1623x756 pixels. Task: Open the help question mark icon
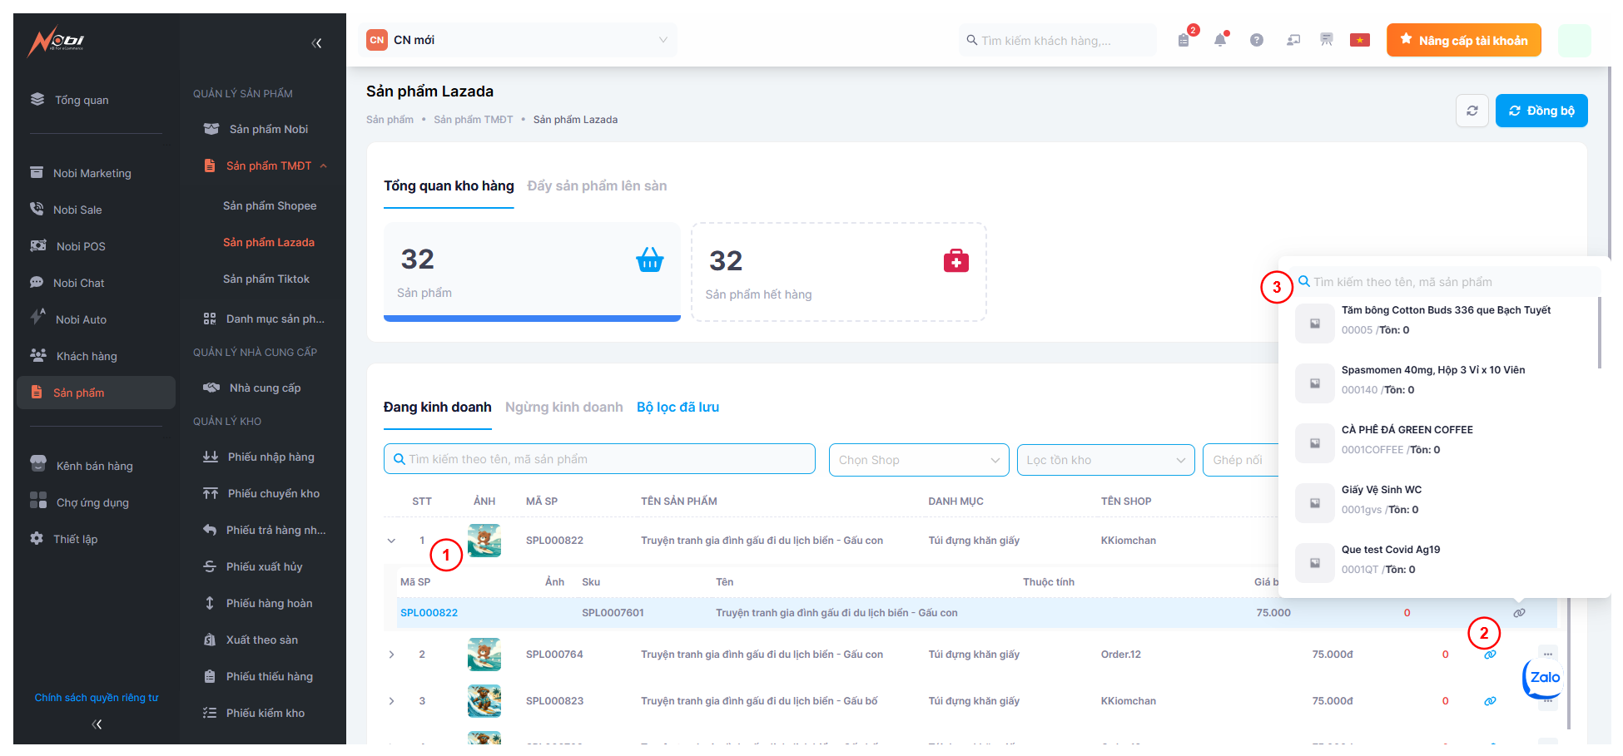click(1257, 40)
